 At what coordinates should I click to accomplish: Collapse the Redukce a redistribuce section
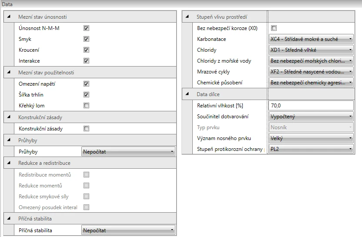pyautogui.click(x=9, y=163)
